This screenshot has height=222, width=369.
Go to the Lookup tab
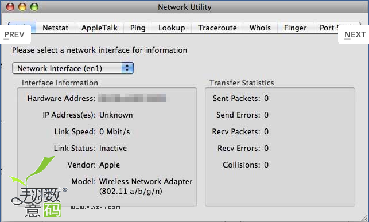(172, 28)
